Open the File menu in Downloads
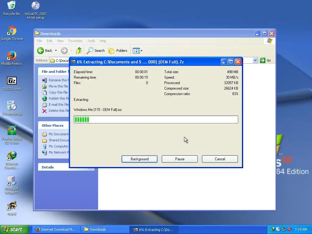This screenshot has width=312, height=234. pos(39,41)
